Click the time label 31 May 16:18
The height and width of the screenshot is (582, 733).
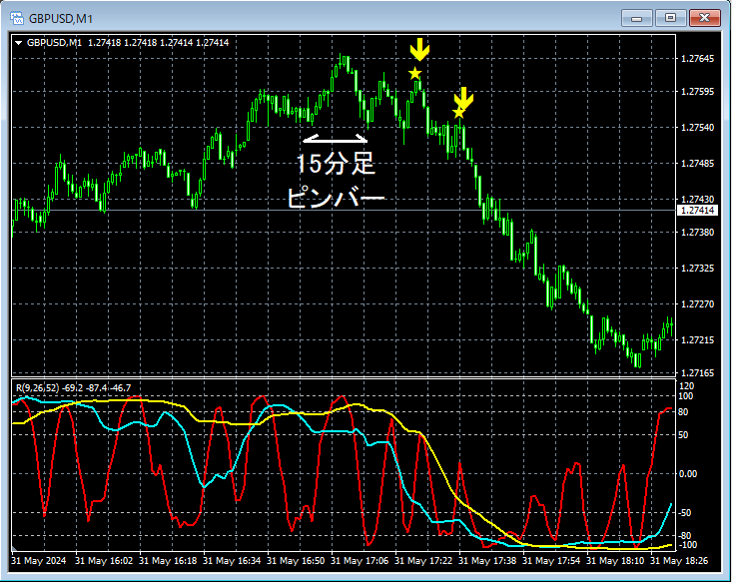coord(168,560)
